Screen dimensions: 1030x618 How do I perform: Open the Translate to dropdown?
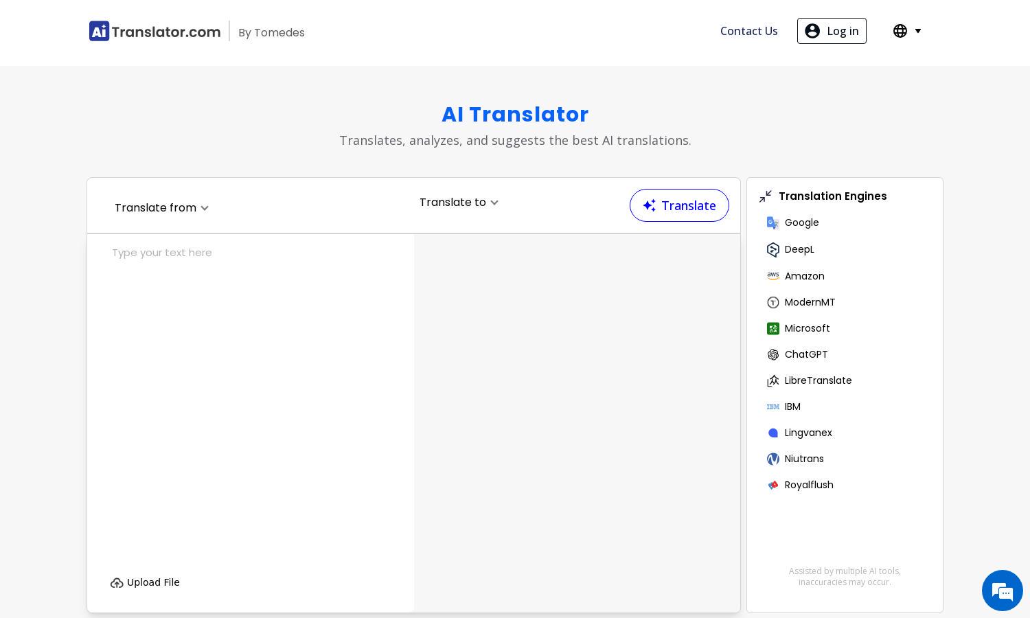459,203
